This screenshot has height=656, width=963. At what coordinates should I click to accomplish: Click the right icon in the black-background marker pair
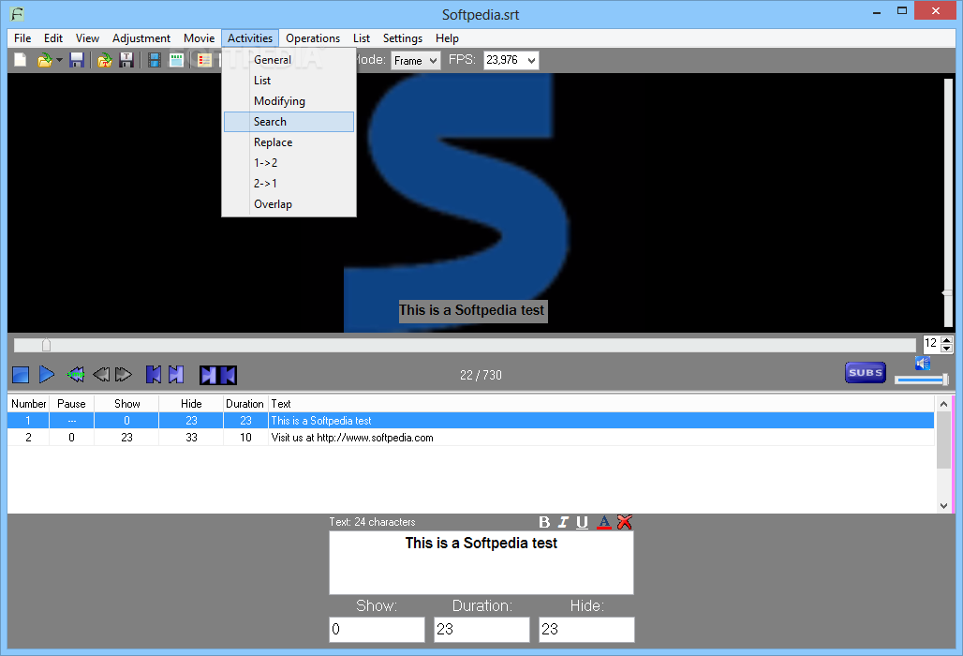pos(228,375)
